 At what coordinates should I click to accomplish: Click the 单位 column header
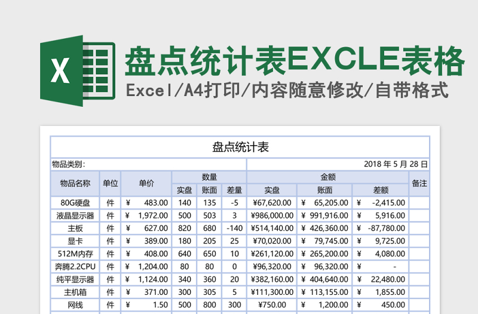(110, 183)
